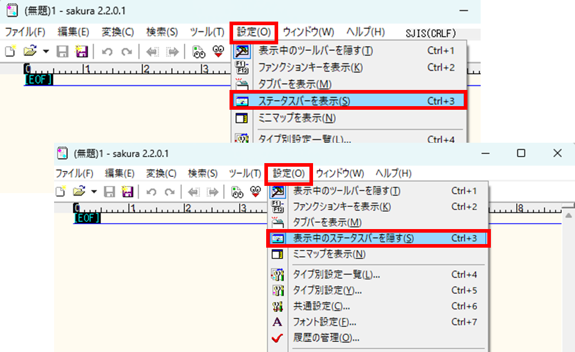Open ツール(T) menu in upper window
Viewport: 575px width, 352px height.
(x=207, y=32)
